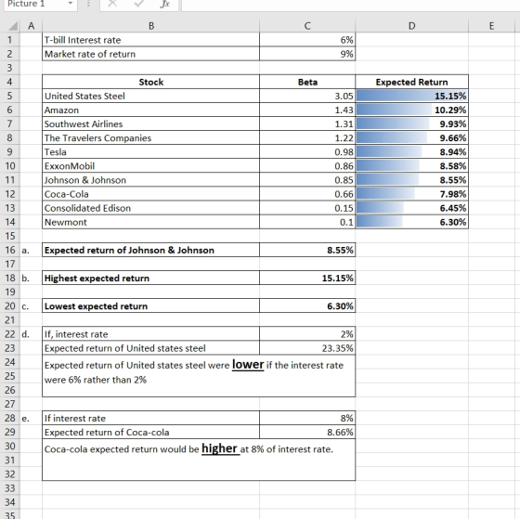Click inside the formula bar input
520x519 pixels.
tap(351, 5)
